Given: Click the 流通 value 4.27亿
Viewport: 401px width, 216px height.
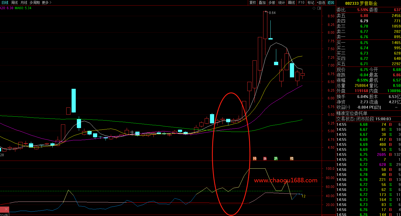Looking at the screenshot, I should click(x=395, y=102).
